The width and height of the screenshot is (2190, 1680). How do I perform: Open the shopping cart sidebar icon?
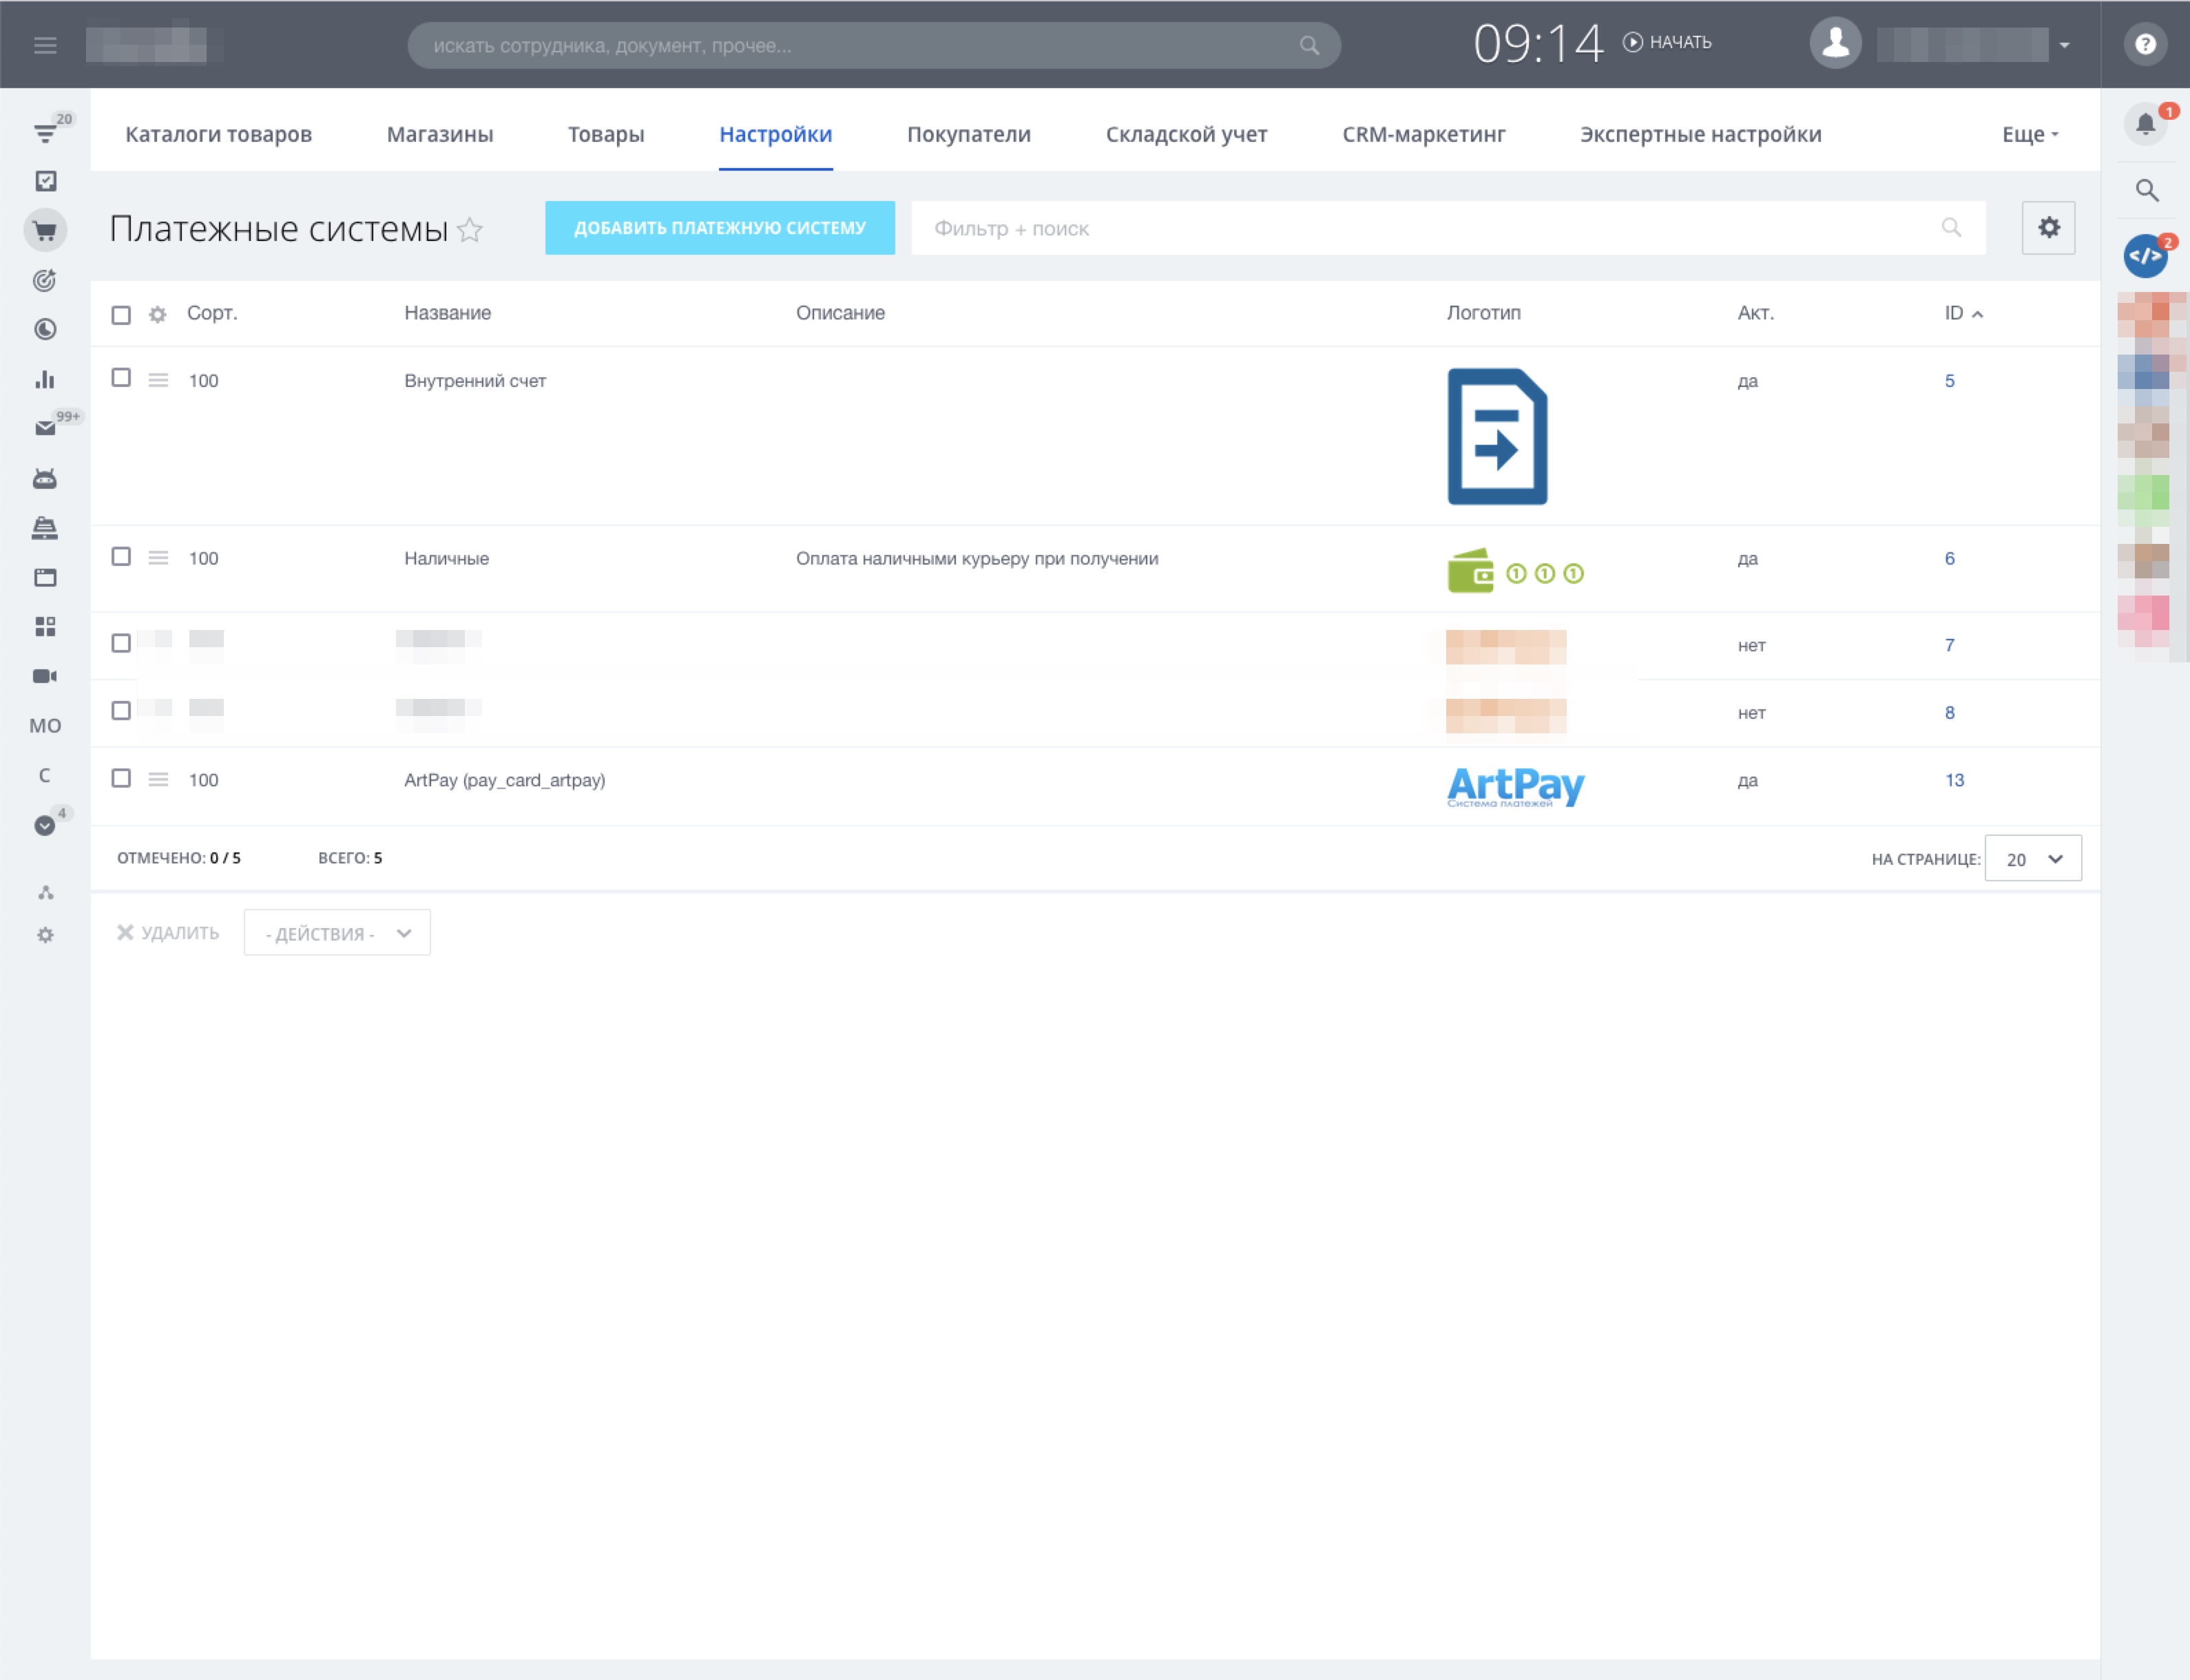click(x=45, y=231)
